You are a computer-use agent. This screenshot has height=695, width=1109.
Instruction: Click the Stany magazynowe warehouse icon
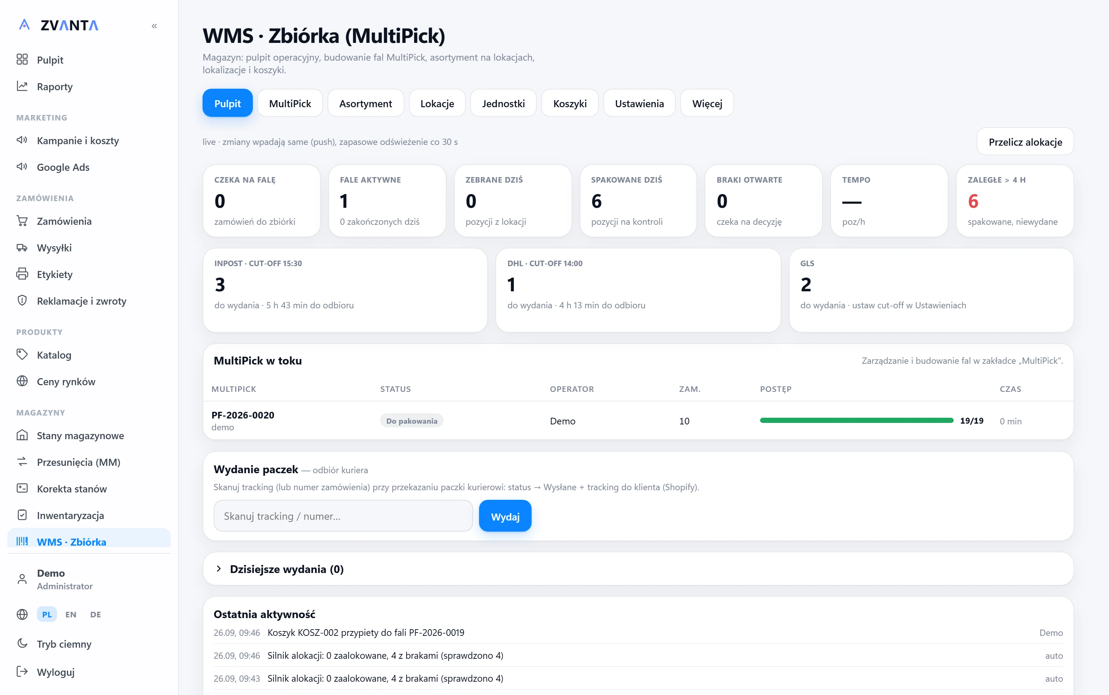(x=22, y=435)
